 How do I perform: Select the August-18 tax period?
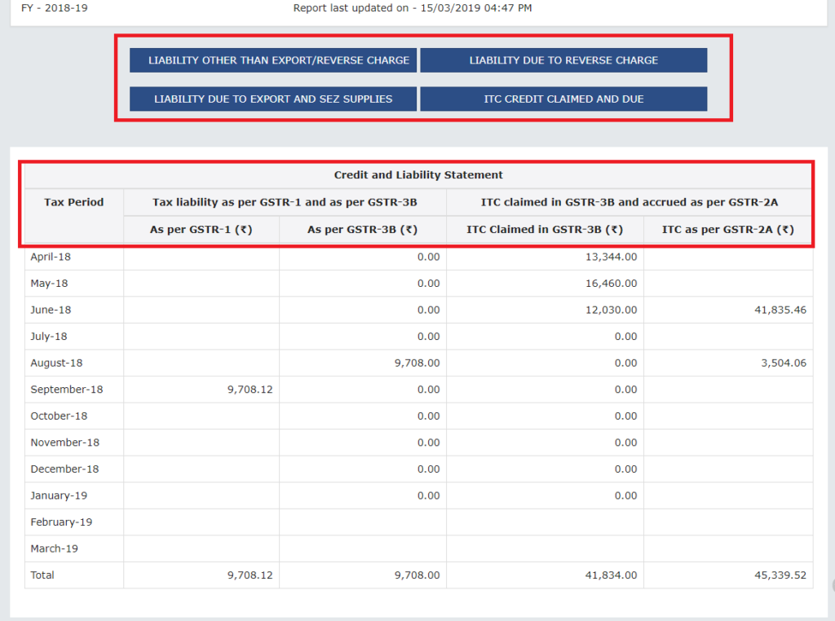56,363
